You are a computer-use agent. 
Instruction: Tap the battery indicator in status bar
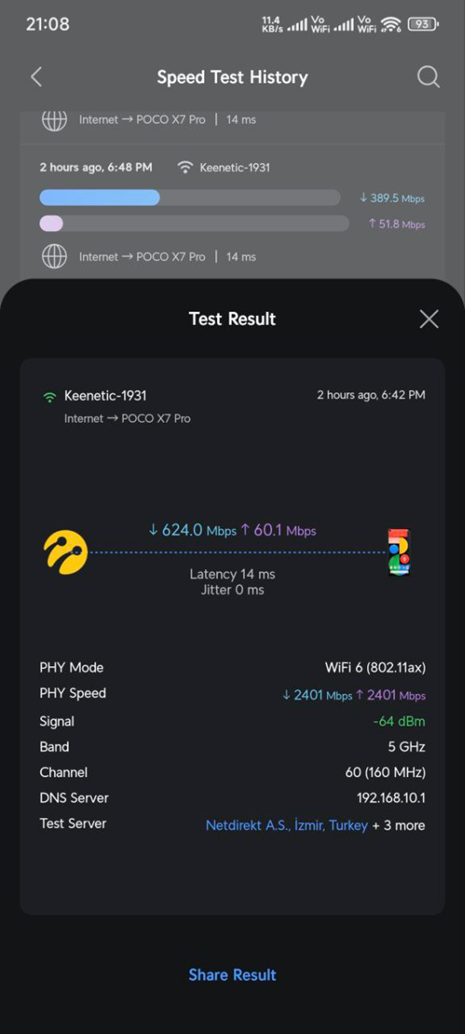pyautogui.click(x=423, y=24)
